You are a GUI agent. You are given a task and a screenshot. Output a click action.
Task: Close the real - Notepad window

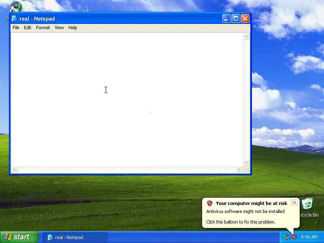tap(245, 19)
